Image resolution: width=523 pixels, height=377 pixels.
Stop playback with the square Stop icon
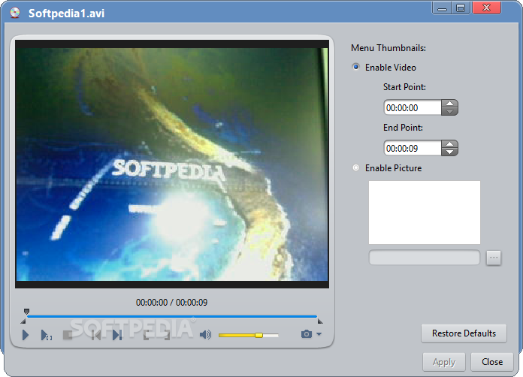68,335
